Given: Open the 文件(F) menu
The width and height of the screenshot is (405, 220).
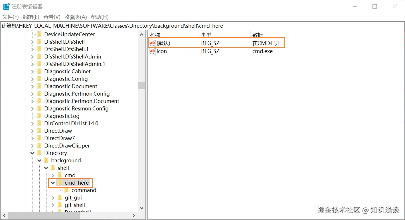Looking at the screenshot, I should 11,17.
